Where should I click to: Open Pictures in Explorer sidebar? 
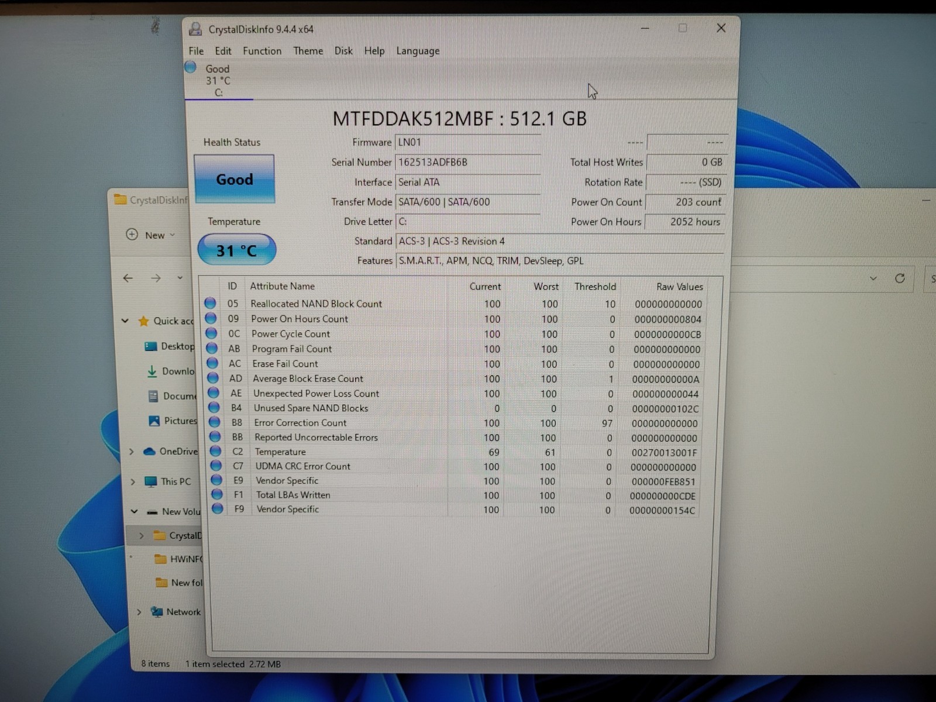(173, 421)
